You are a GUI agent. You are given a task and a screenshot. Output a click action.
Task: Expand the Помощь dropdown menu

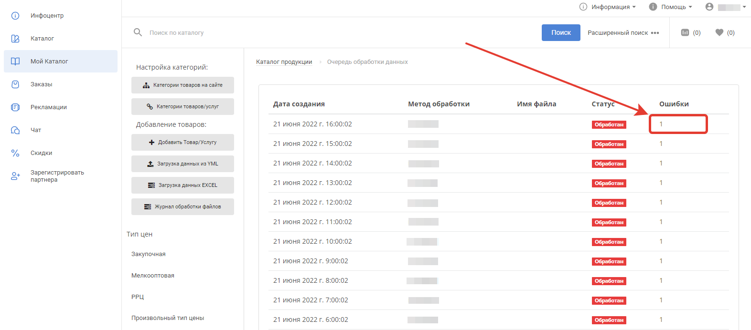tap(671, 7)
